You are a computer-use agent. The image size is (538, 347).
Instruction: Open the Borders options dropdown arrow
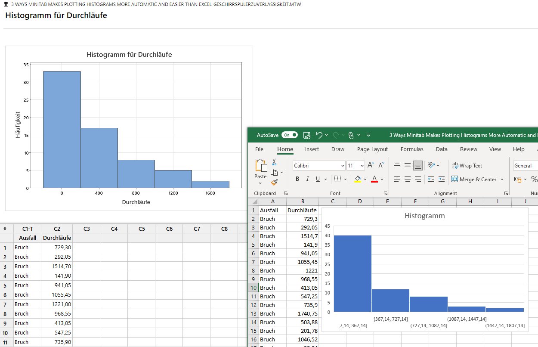pos(346,179)
